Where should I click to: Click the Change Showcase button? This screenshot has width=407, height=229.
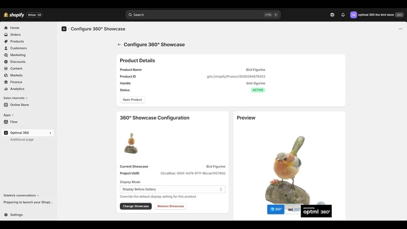click(x=136, y=206)
